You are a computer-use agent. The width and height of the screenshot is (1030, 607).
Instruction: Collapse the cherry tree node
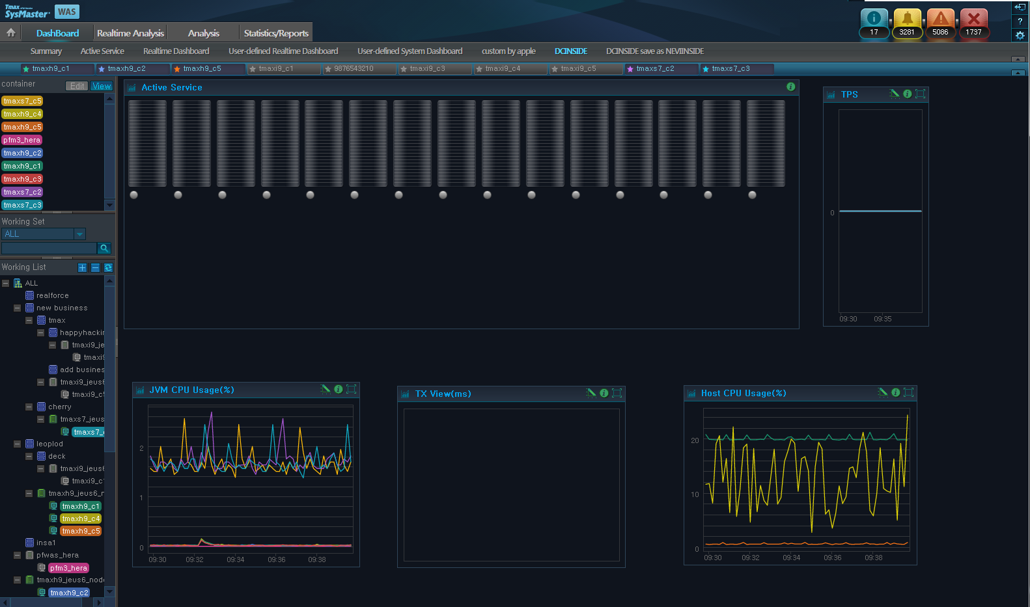pos(29,407)
